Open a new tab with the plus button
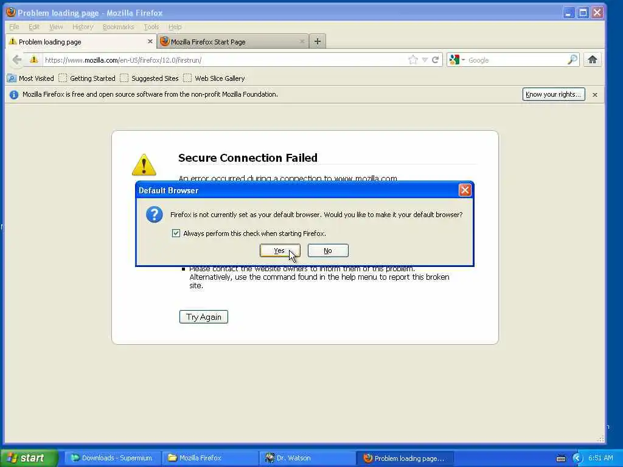This screenshot has height=467, width=623. [x=318, y=41]
